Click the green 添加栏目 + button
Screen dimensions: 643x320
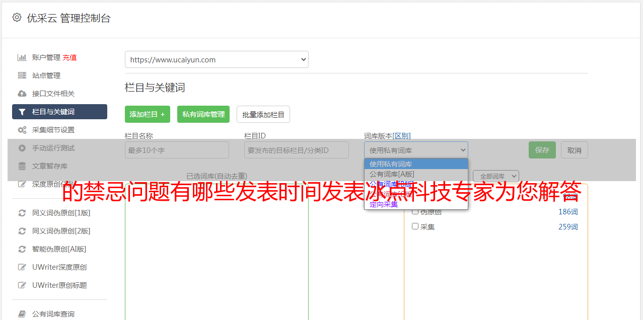point(148,114)
